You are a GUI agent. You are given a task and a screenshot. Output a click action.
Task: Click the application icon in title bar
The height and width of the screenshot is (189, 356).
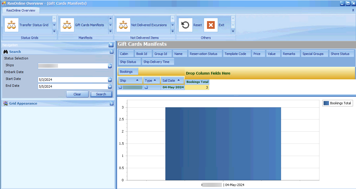(4, 3)
